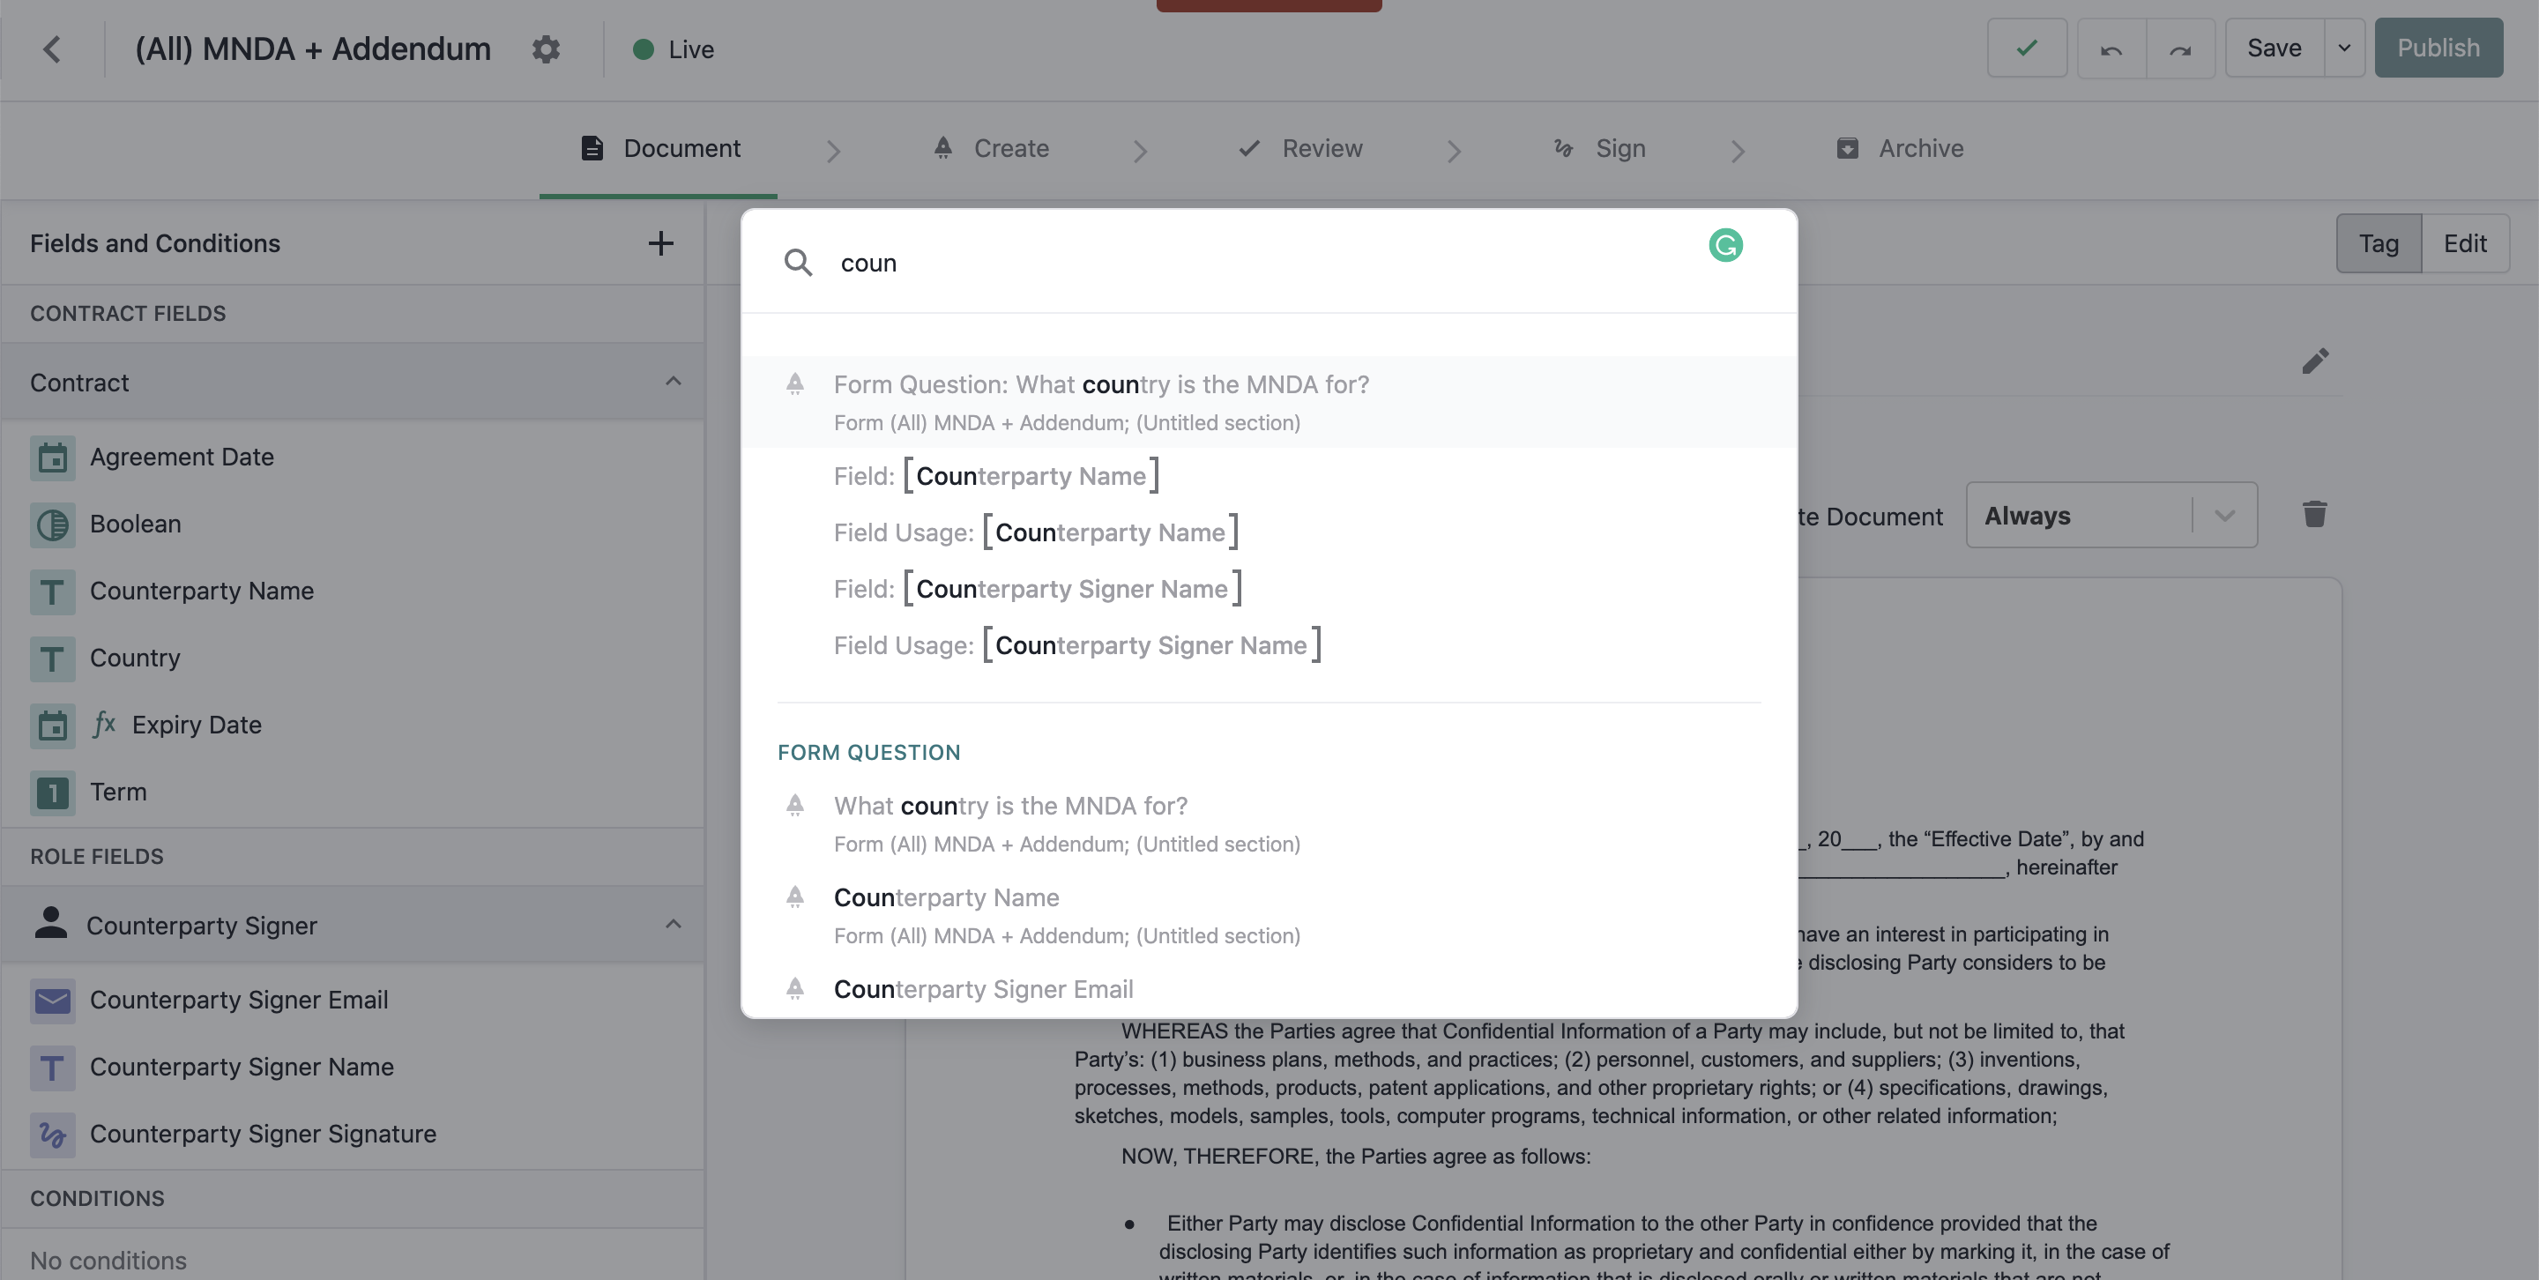Redo the last change

(x=2179, y=49)
